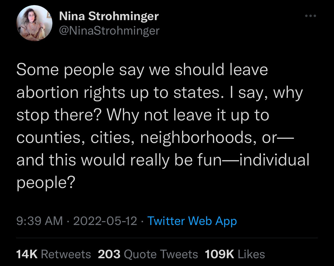Open Nina Strohminger's profile picture
This screenshot has width=334, height=266.
pyautogui.click(x=34, y=23)
